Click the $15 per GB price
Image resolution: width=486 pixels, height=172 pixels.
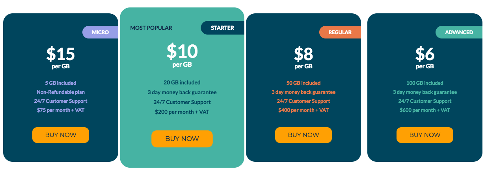click(x=61, y=55)
